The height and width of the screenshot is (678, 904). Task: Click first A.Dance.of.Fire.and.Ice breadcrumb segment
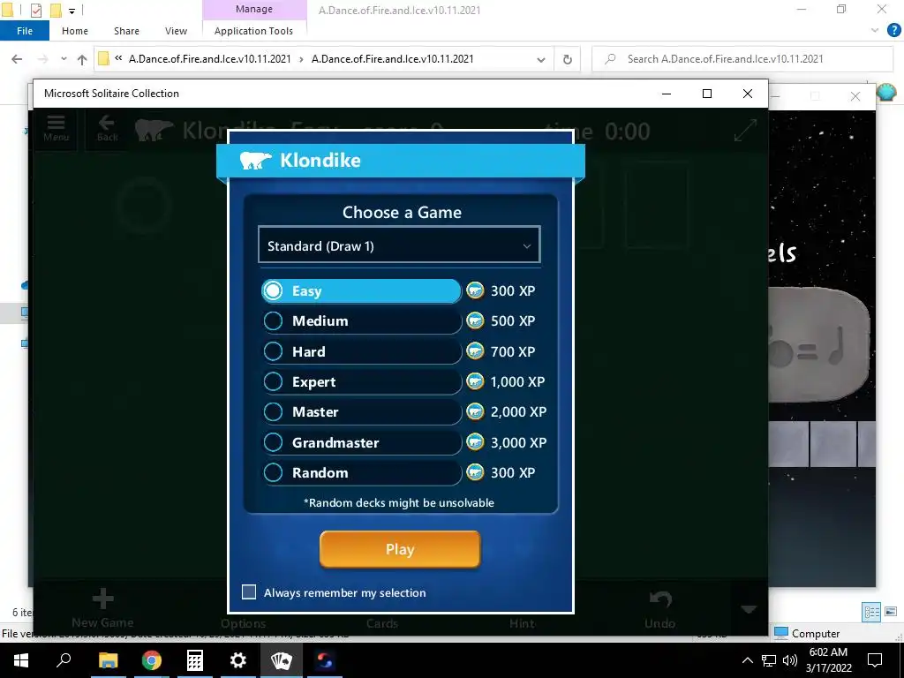tap(210, 59)
